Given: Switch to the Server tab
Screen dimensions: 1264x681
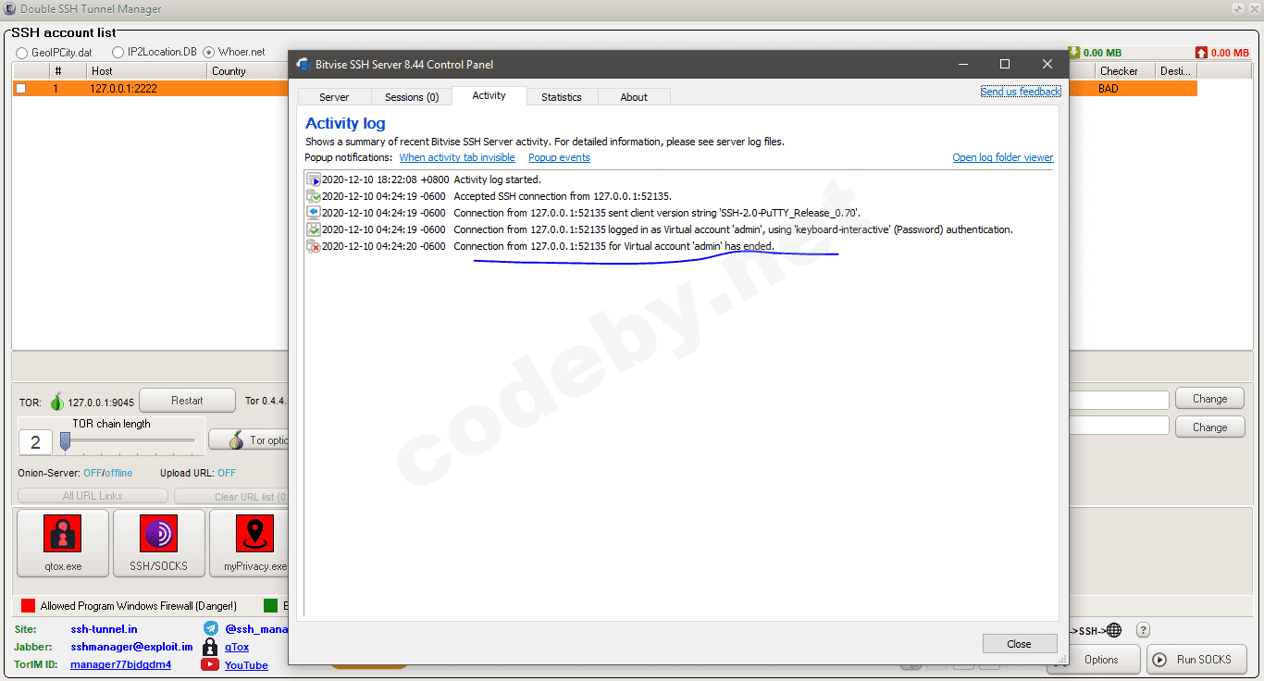Looking at the screenshot, I should click(x=334, y=97).
